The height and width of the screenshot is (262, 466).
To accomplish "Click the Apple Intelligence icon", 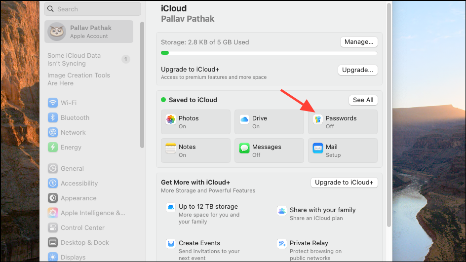I will (53, 213).
